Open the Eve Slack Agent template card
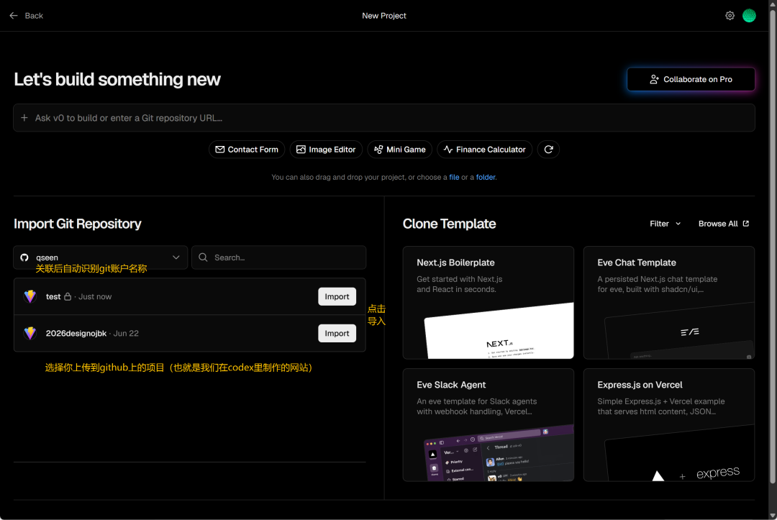Image resolution: width=777 pixels, height=520 pixels. click(488, 425)
